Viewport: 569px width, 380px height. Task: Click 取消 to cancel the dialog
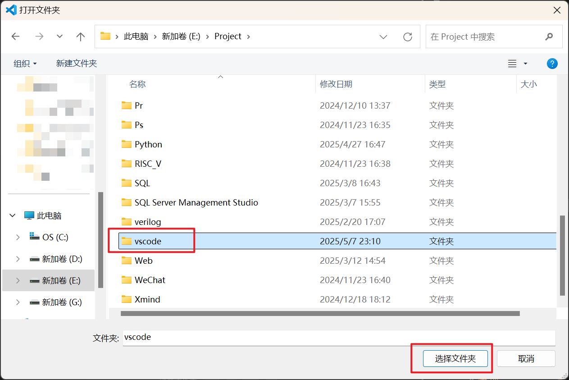pos(526,359)
